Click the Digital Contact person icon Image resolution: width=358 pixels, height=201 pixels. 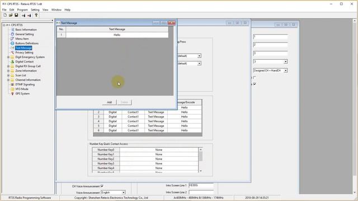(x=12, y=61)
